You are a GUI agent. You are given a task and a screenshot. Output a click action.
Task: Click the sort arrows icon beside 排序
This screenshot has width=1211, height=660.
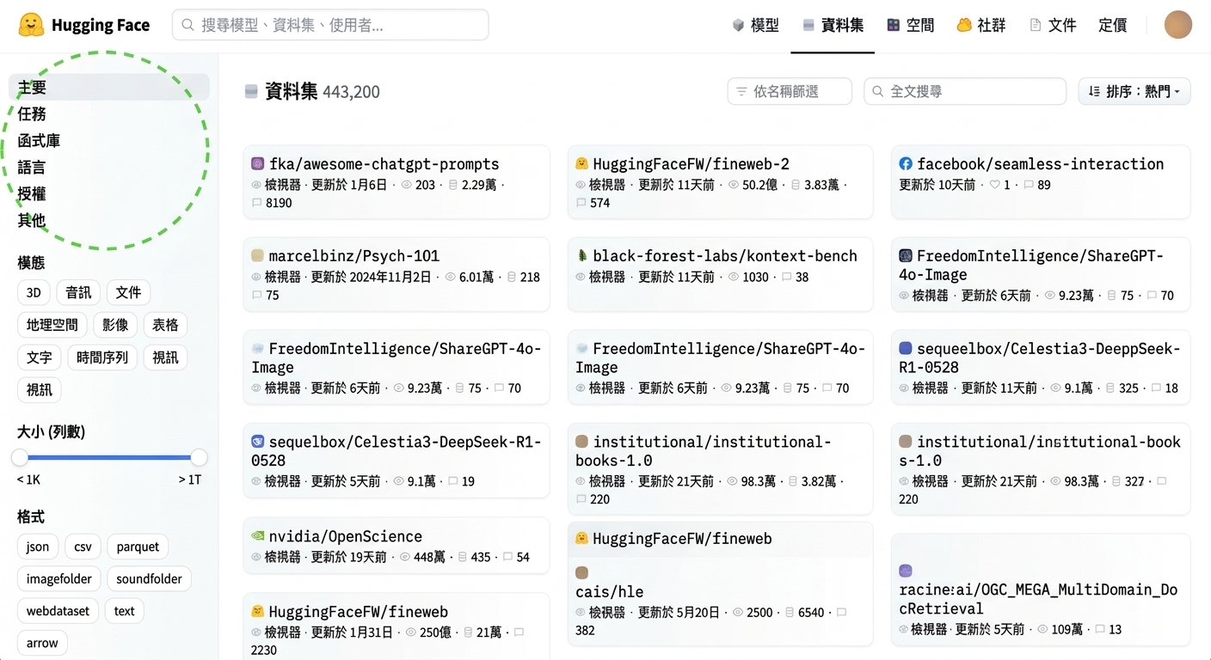click(1094, 91)
